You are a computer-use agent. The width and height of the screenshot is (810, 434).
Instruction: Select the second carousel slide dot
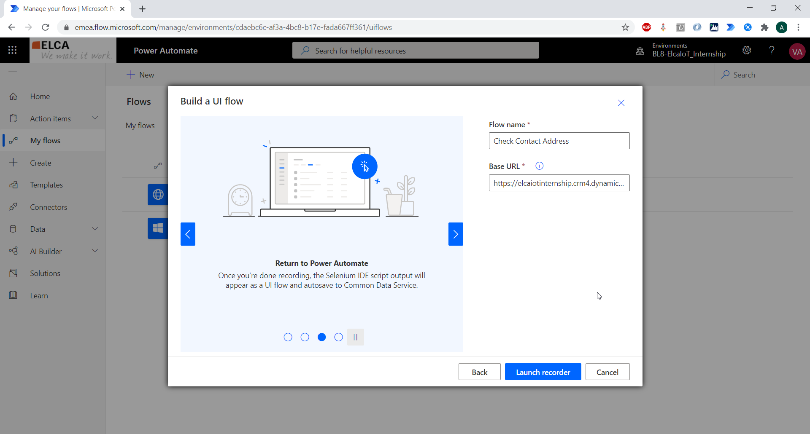click(305, 337)
